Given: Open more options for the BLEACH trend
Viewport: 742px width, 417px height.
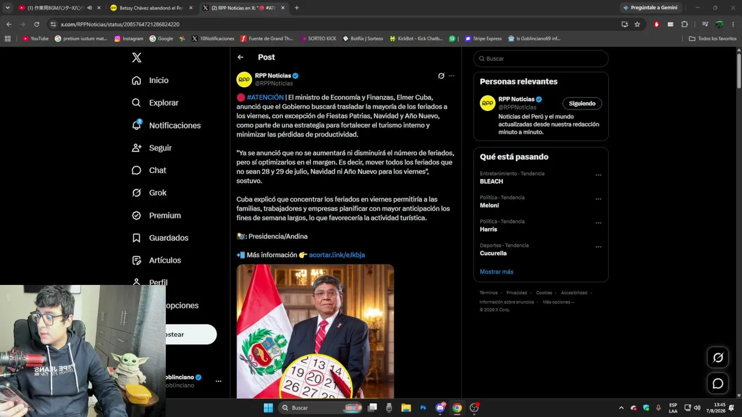Looking at the screenshot, I should click(598, 175).
